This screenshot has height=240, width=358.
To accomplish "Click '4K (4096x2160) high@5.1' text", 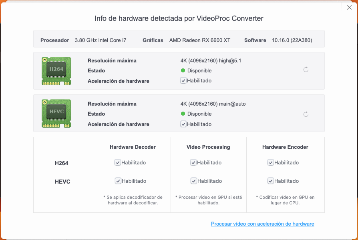I will [211, 61].
